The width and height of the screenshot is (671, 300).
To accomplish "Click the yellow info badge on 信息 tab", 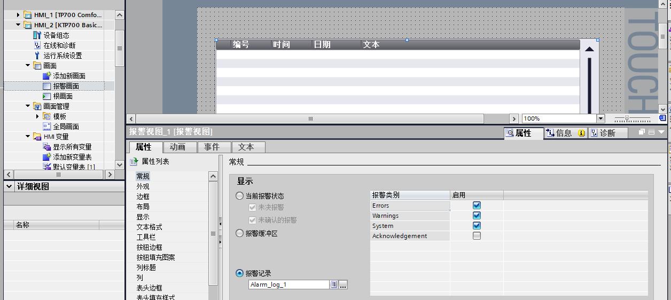I will coord(581,133).
